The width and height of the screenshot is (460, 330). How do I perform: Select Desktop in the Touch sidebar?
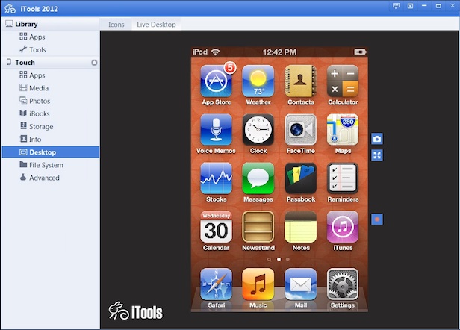(x=43, y=152)
